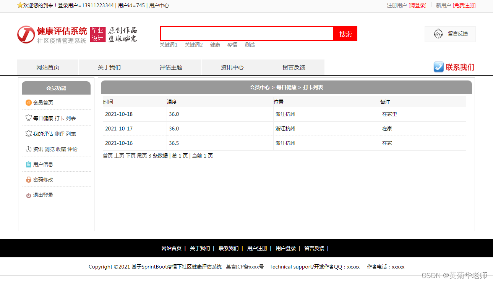Go to 网站首页 in main navigation bar

[48, 67]
